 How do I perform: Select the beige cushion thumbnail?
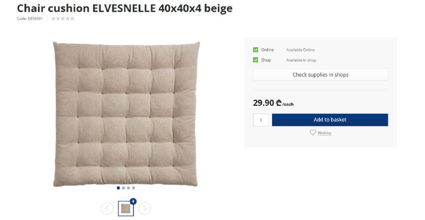(x=126, y=208)
